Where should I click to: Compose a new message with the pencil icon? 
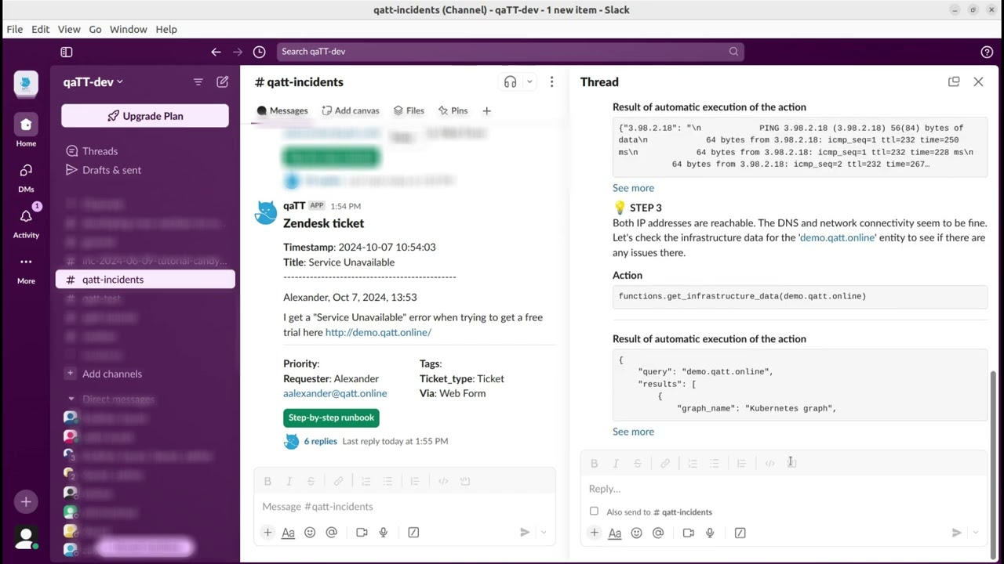click(x=223, y=82)
